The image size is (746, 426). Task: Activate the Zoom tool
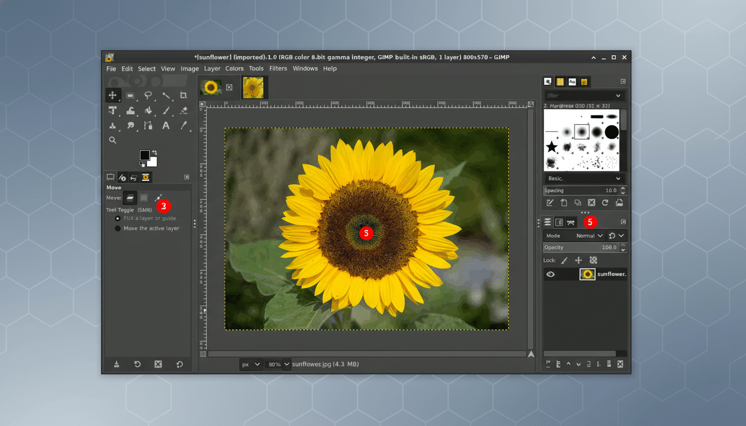(113, 140)
